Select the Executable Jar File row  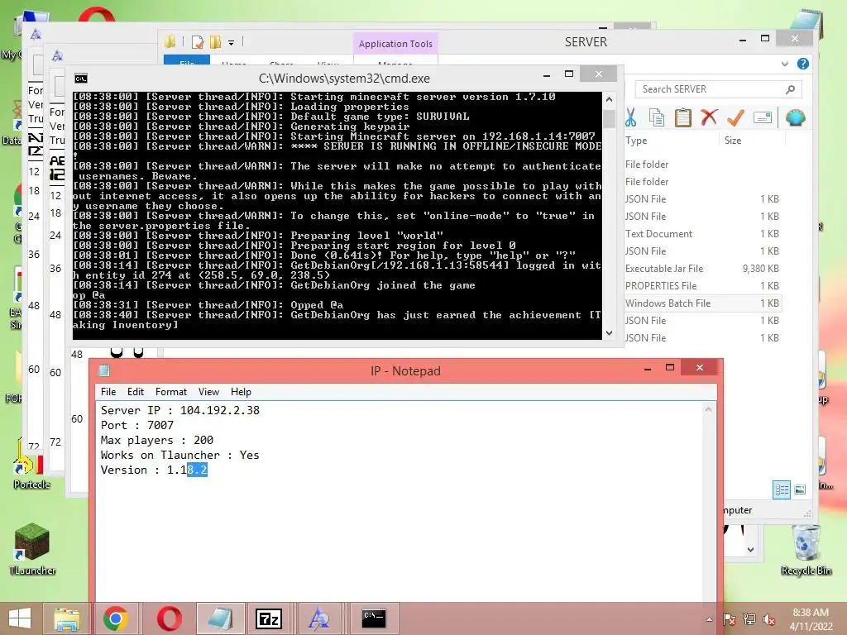pyautogui.click(x=703, y=269)
